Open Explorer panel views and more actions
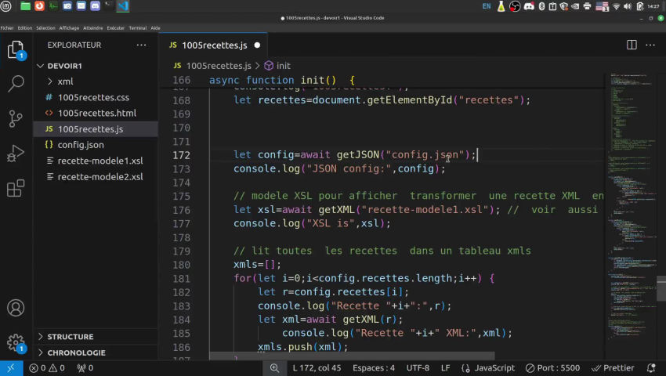This screenshot has height=376, width=666. pyautogui.click(x=142, y=45)
